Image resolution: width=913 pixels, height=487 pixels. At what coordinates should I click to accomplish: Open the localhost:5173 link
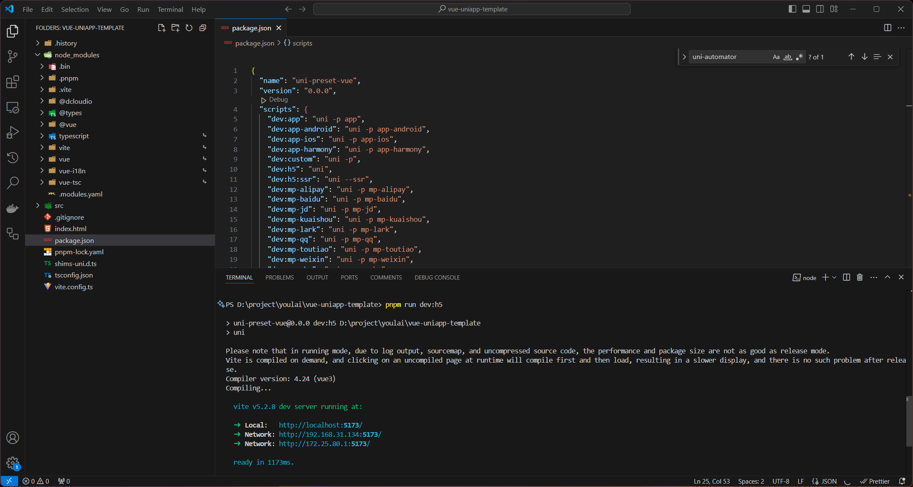320,425
